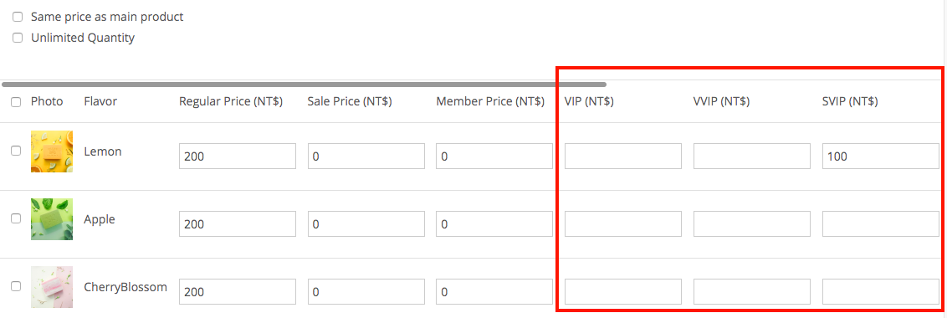This screenshot has width=947, height=318.
Task: Open the CherryBlossom product photo thumbnail
Action: click(52, 286)
